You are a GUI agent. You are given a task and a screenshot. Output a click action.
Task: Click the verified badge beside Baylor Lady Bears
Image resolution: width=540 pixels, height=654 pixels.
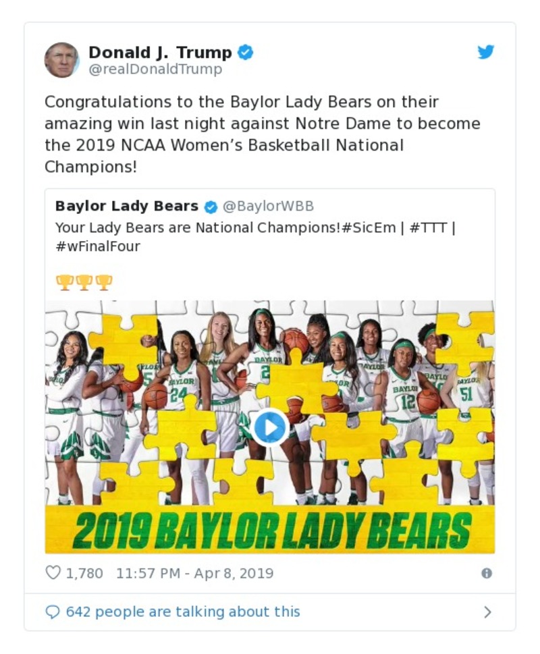click(x=211, y=207)
